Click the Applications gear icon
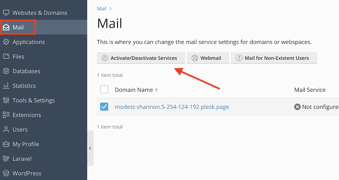 point(6,42)
